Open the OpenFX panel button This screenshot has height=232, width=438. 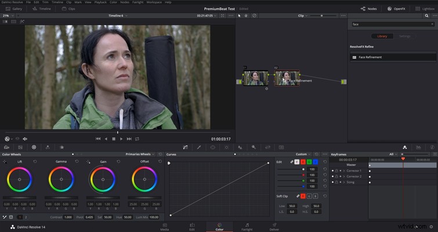pyautogui.click(x=396, y=9)
